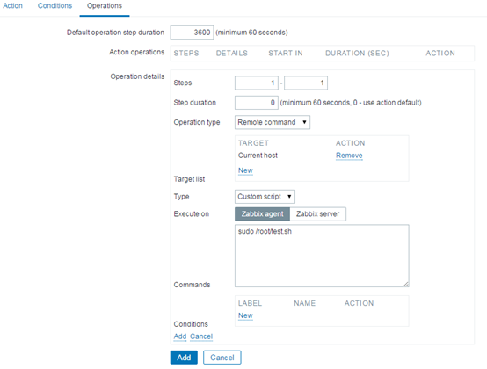Click inside the Commands text area
Viewport: 487px width, 369px height.
click(x=322, y=256)
